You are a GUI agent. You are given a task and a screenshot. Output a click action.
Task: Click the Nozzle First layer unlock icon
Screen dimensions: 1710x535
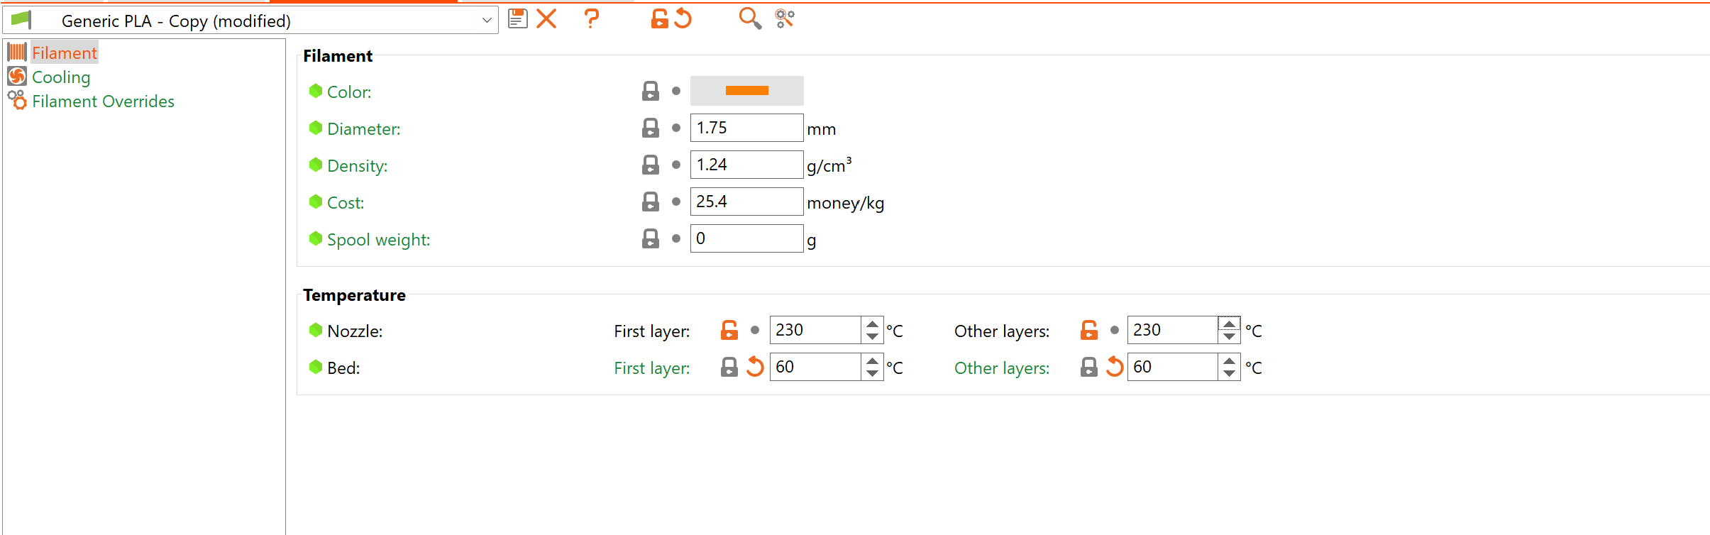(729, 330)
